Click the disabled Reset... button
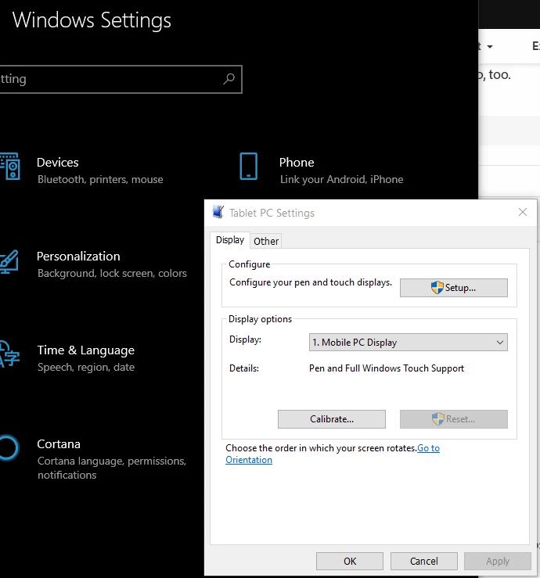Viewport: 540px width, 578px height. tap(454, 419)
